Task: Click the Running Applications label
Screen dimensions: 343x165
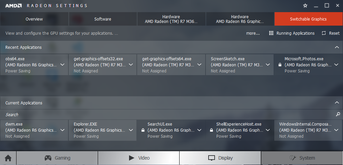Action: click(x=296, y=33)
